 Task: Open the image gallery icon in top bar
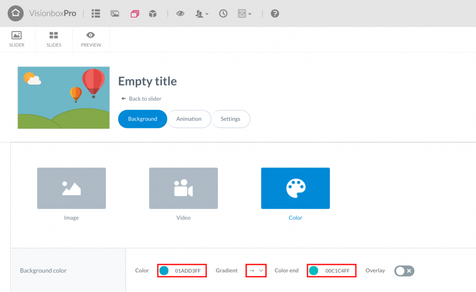pyautogui.click(x=115, y=13)
